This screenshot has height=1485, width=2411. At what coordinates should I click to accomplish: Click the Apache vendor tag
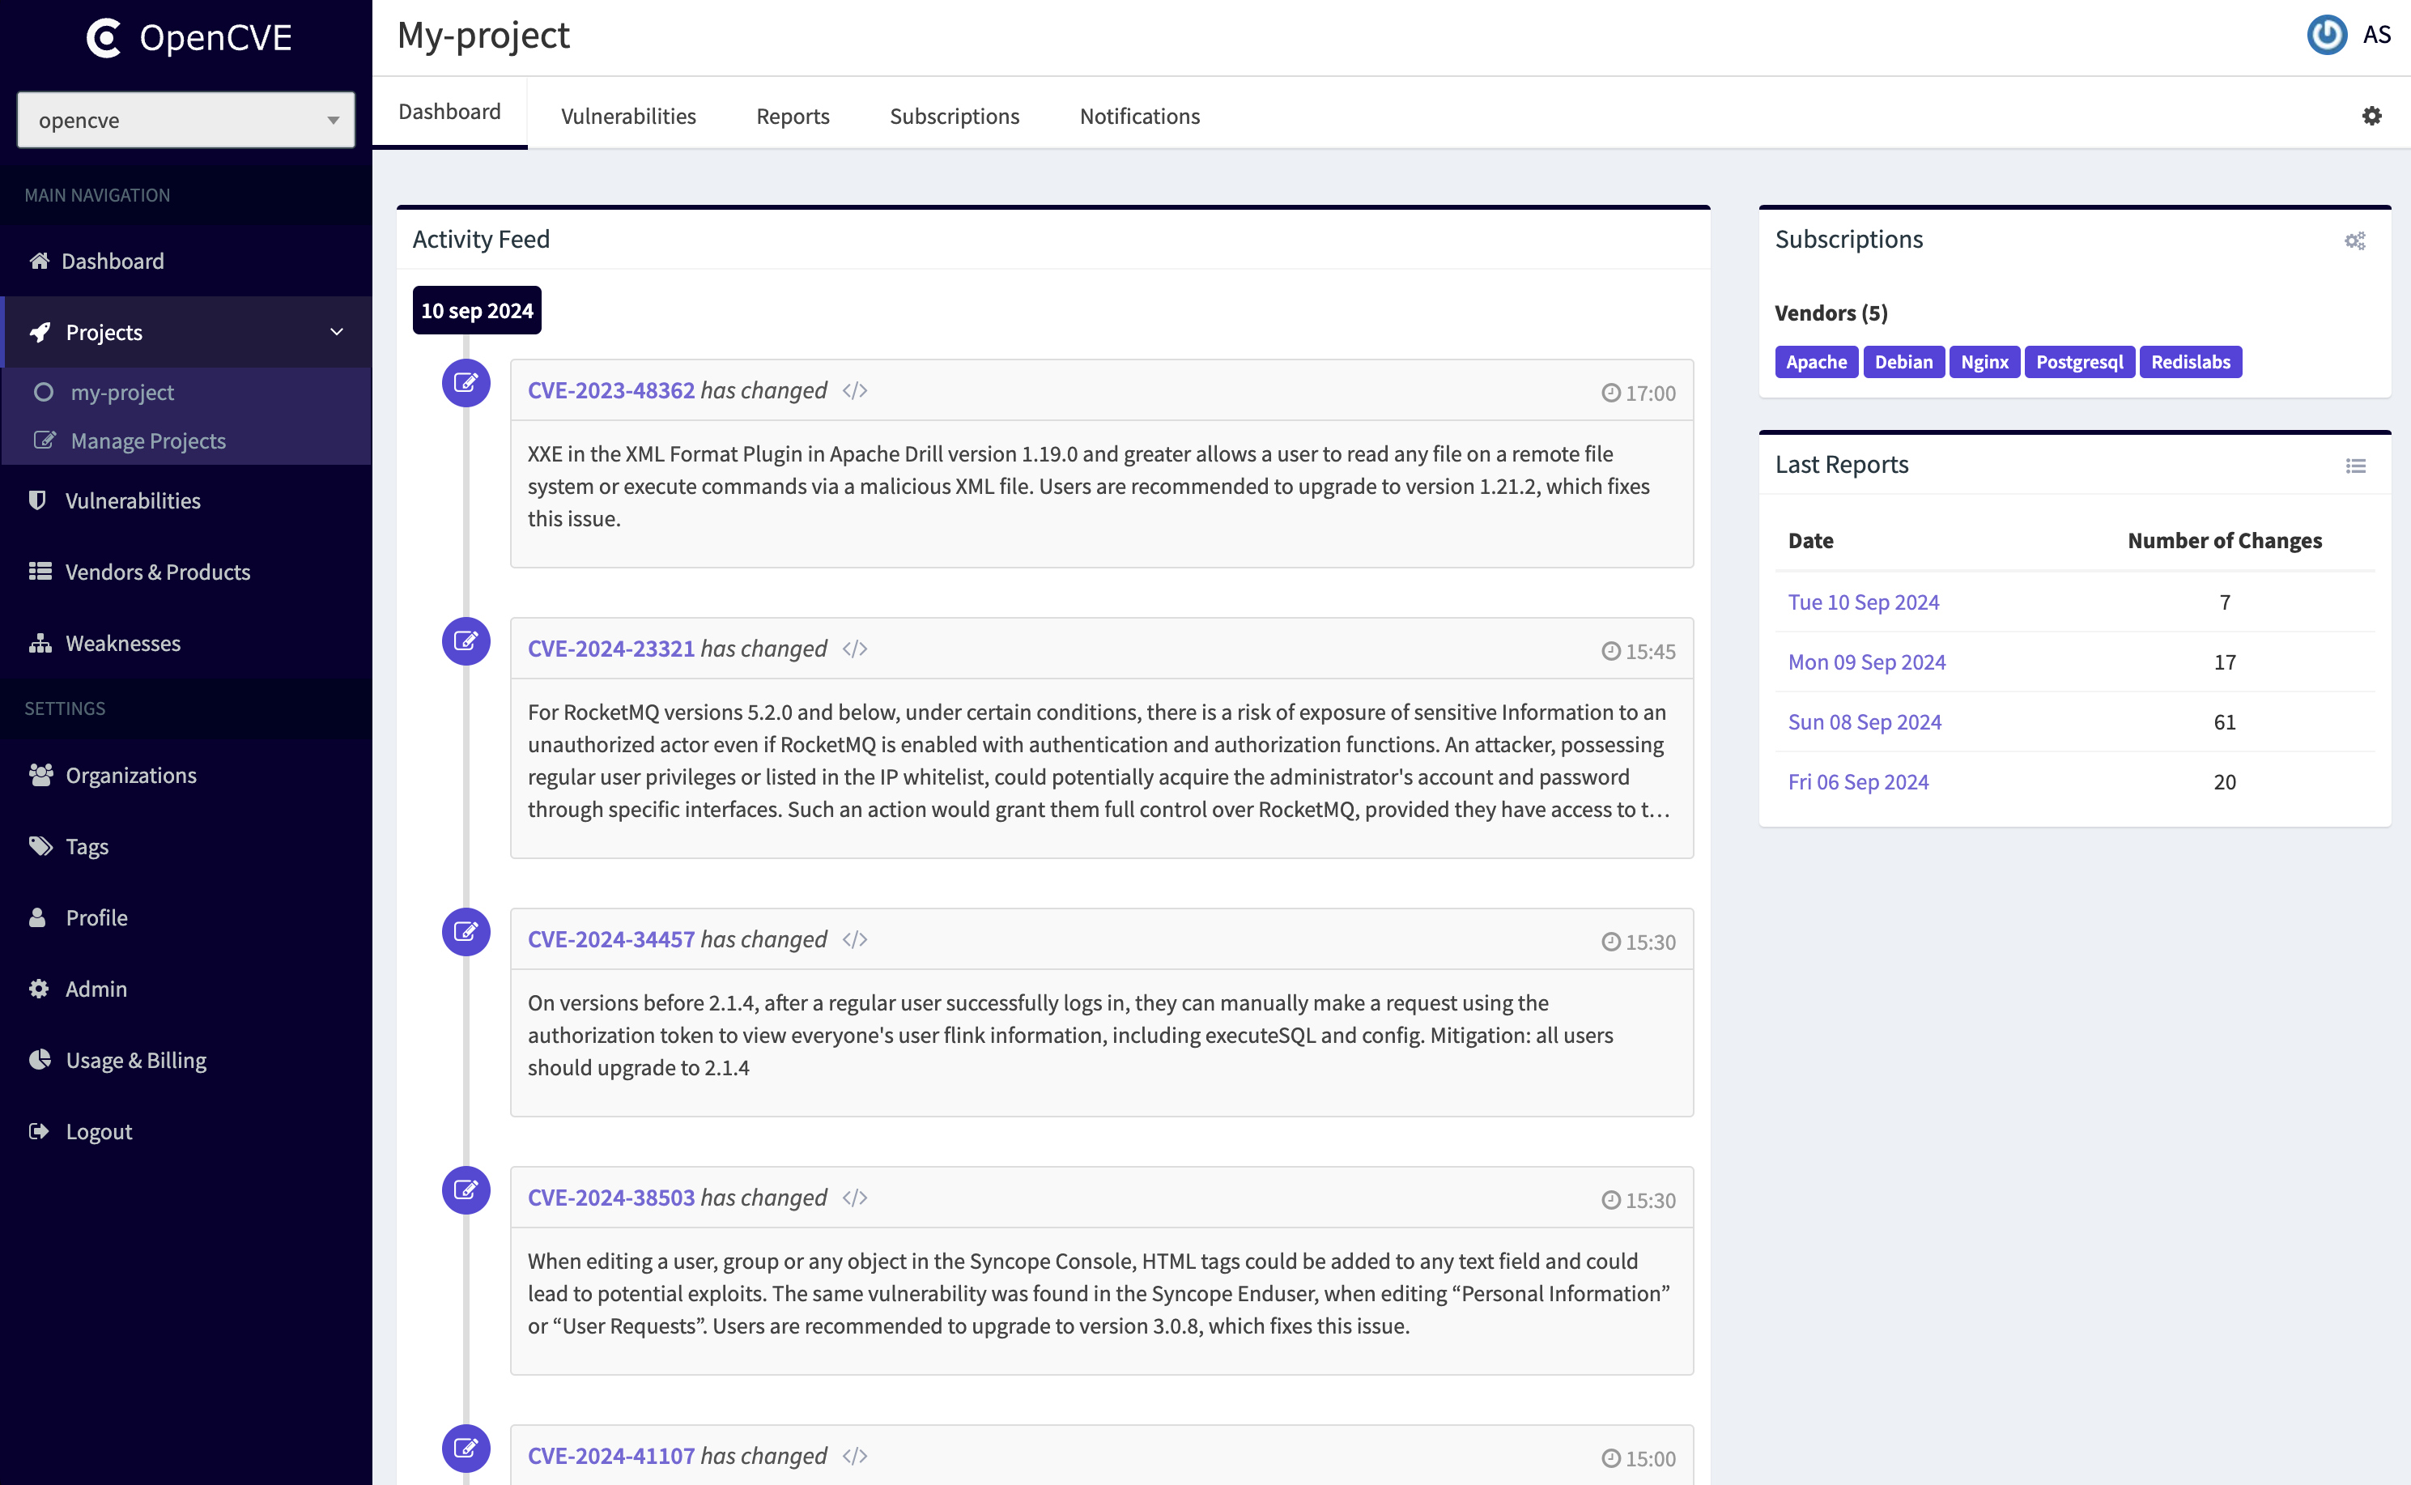pyautogui.click(x=1815, y=361)
